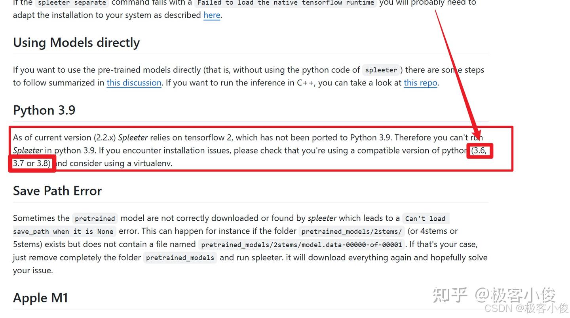Click the red-boxed '(3.6,' text
This screenshot has width=570, height=318.
click(479, 151)
